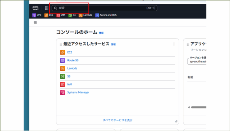Open S3 from favorites bar

(x=72, y=15)
